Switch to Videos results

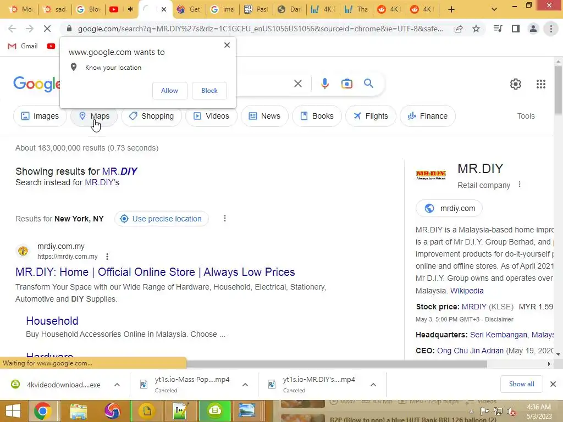tap(212, 116)
